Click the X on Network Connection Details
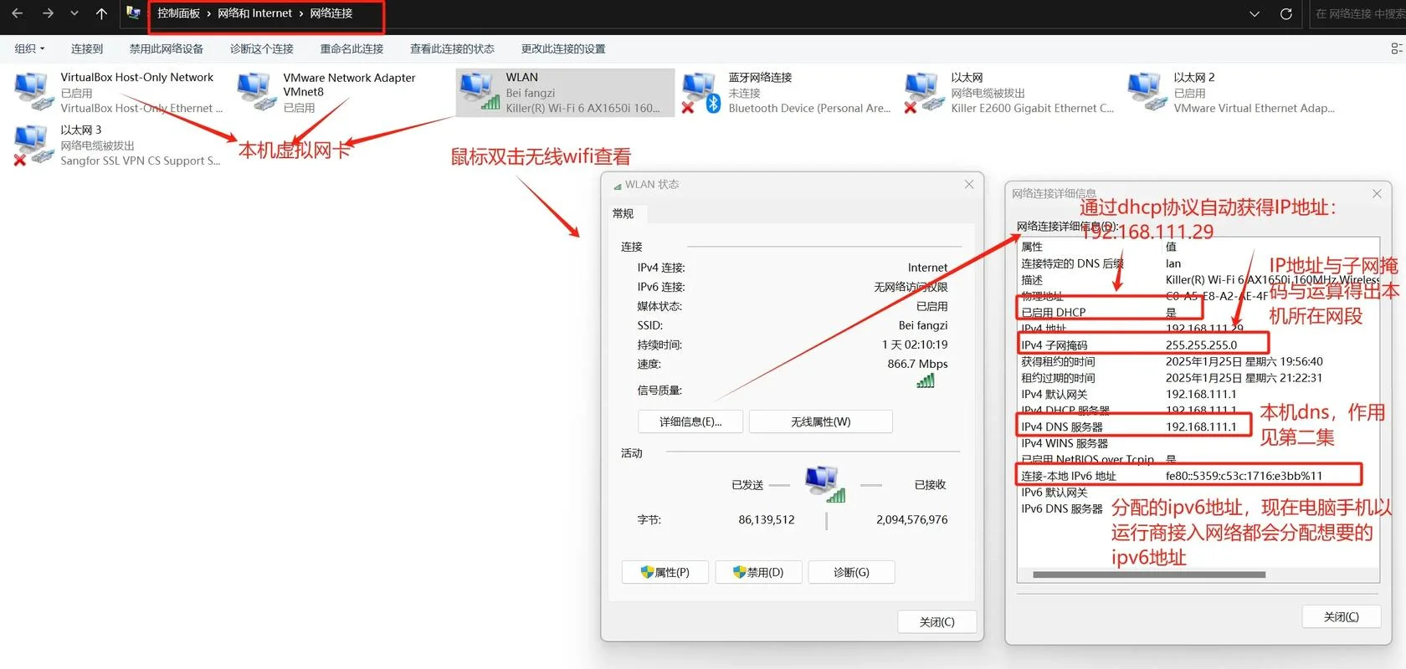Viewport: 1406px width, 669px height. click(x=1377, y=193)
